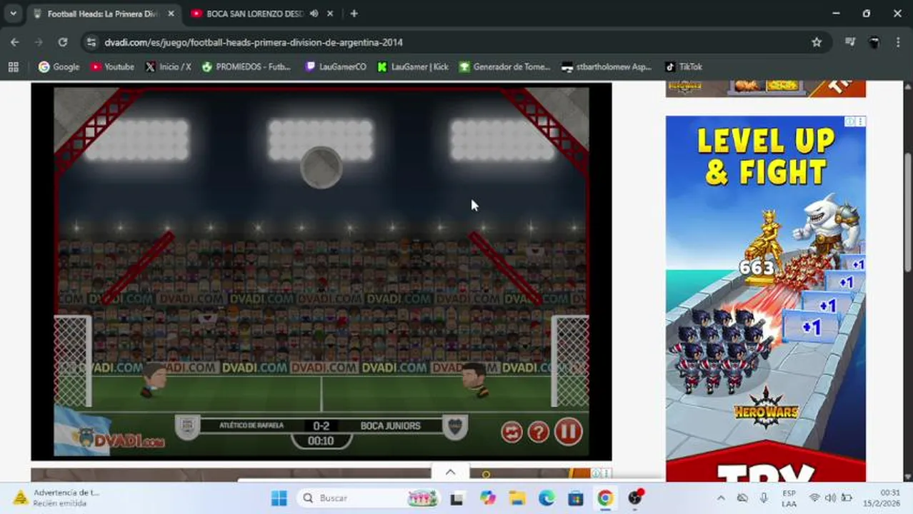Screen dimensions: 913x514
Task: Open Microsoft Edge from the taskbar
Action: [x=547, y=498]
